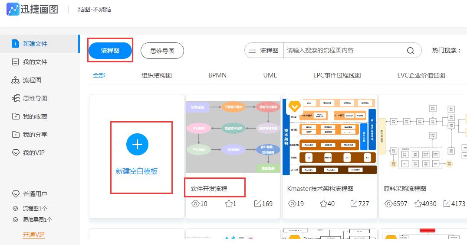Click the plus icon beside 新建文件
This screenshot has width=467, height=245.
[x=15, y=44]
